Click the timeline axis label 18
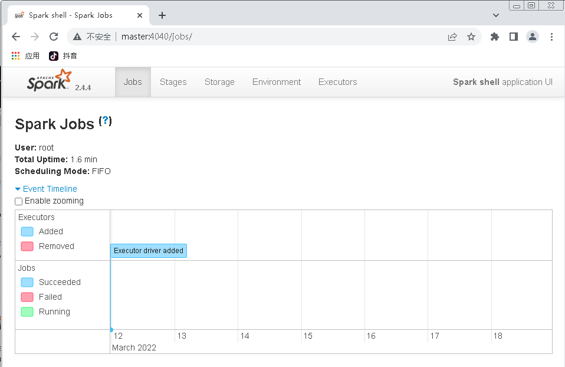Screen dimensions: 565x367 pyautogui.click(x=498, y=336)
